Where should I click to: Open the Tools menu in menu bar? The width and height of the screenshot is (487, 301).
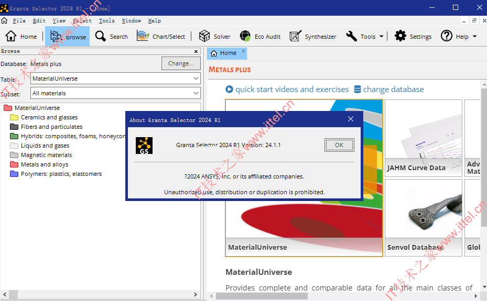click(x=107, y=21)
